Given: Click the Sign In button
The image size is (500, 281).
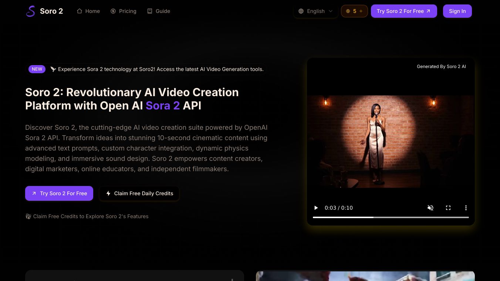Looking at the screenshot, I should (457, 11).
